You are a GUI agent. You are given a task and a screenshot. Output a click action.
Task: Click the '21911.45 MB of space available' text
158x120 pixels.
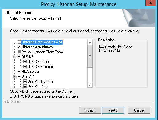point(44,96)
